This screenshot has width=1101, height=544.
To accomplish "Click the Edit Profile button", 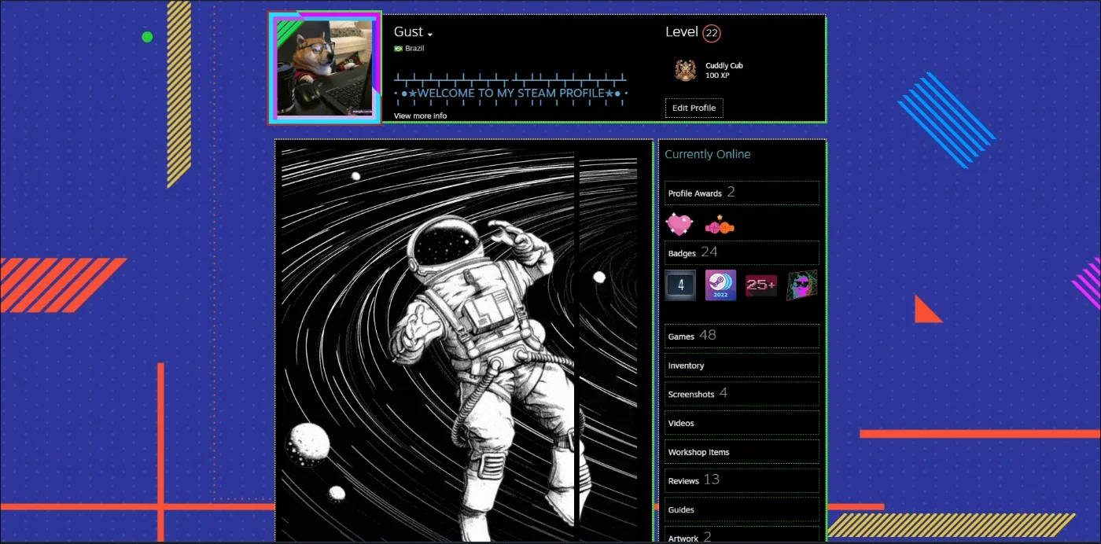I will point(694,108).
